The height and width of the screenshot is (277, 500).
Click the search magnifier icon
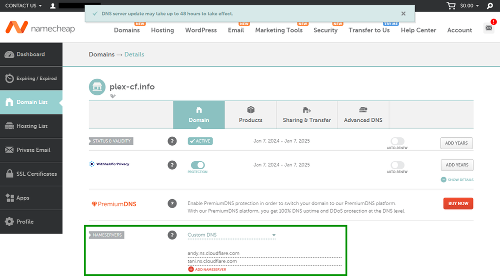pyautogui.click(x=490, y=5)
